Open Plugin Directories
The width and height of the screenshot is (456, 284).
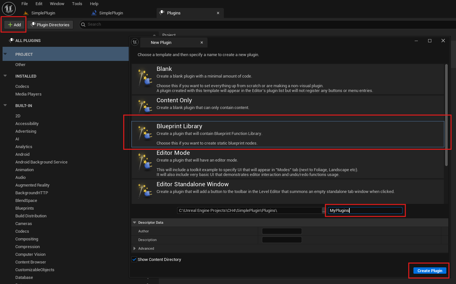(x=50, y=25)
